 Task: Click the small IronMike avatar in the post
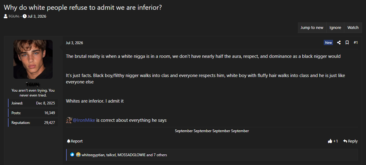click(x=69, y=120)
